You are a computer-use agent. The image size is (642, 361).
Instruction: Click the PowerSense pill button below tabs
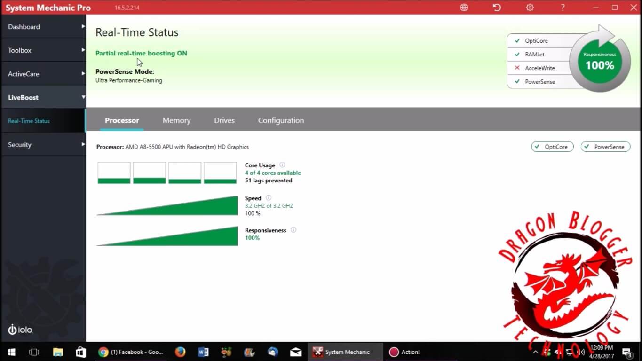tap(605, 147)
